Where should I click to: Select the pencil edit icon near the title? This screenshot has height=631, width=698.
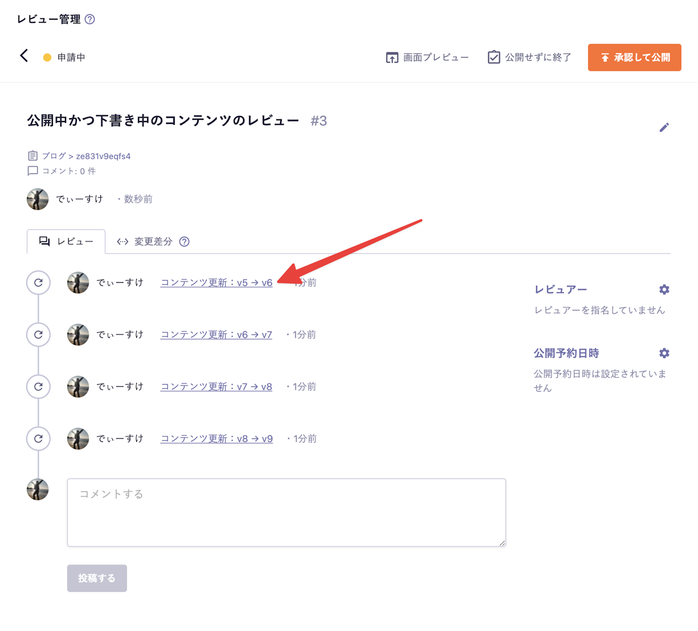pos(665,128)
